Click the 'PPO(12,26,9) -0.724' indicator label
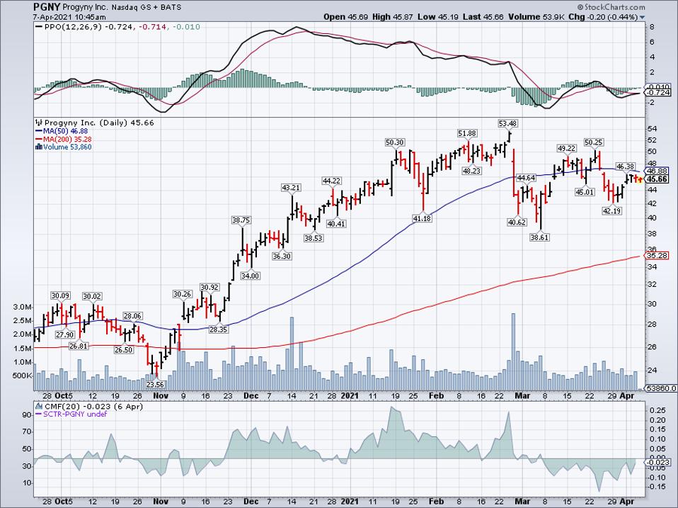This screenshot has height=508, width=678. [90, 27]
